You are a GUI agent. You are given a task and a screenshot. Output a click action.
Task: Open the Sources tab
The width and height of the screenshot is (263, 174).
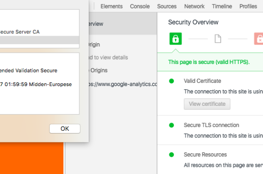point(167,7)
